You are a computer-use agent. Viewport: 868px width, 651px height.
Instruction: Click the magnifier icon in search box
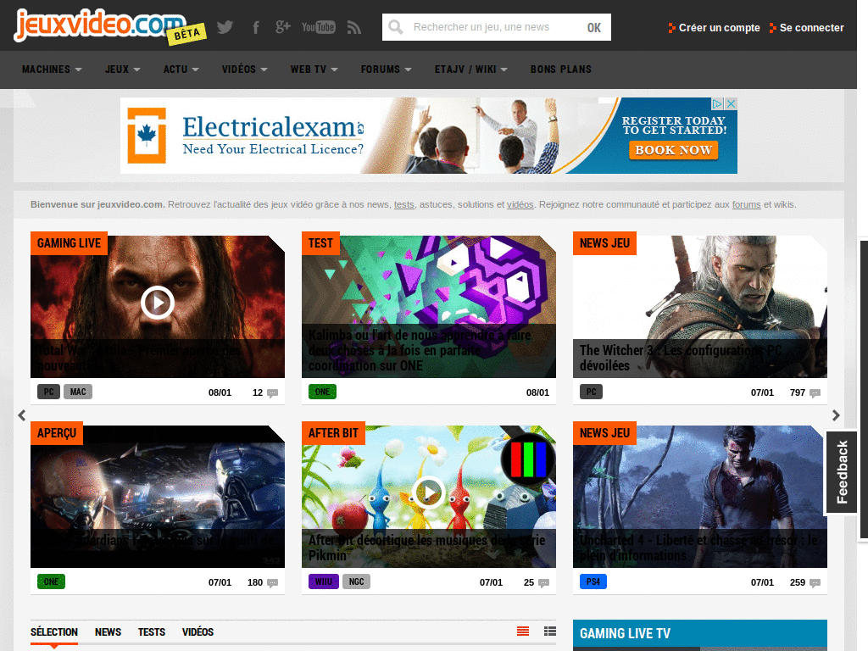click(x=396, y=27)
